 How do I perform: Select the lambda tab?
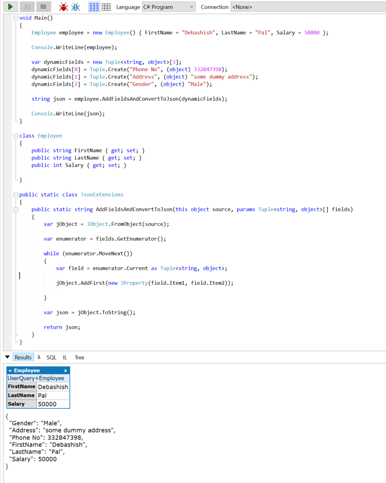point(39,357)
